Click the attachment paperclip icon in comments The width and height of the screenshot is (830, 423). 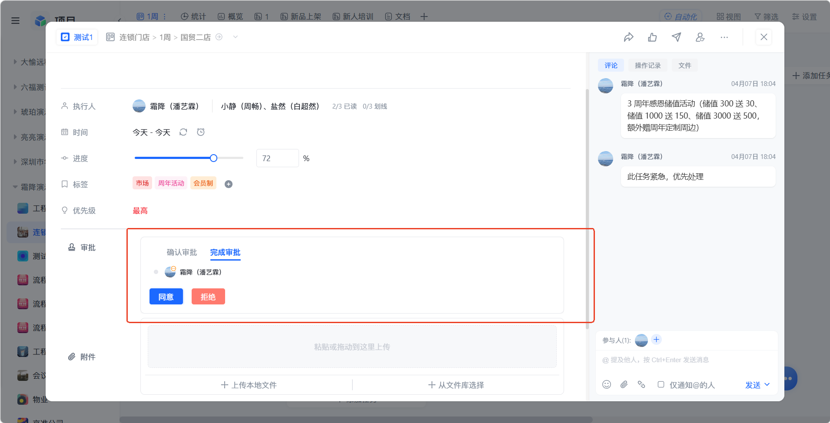click(x=624, y=384)
